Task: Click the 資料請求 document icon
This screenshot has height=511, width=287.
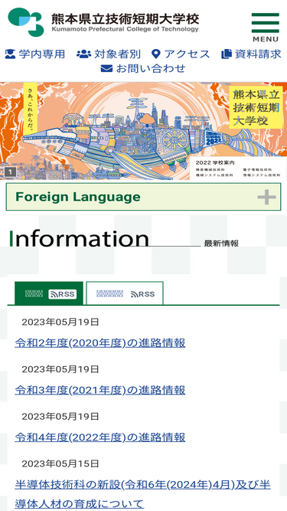Action: point(226,54)
